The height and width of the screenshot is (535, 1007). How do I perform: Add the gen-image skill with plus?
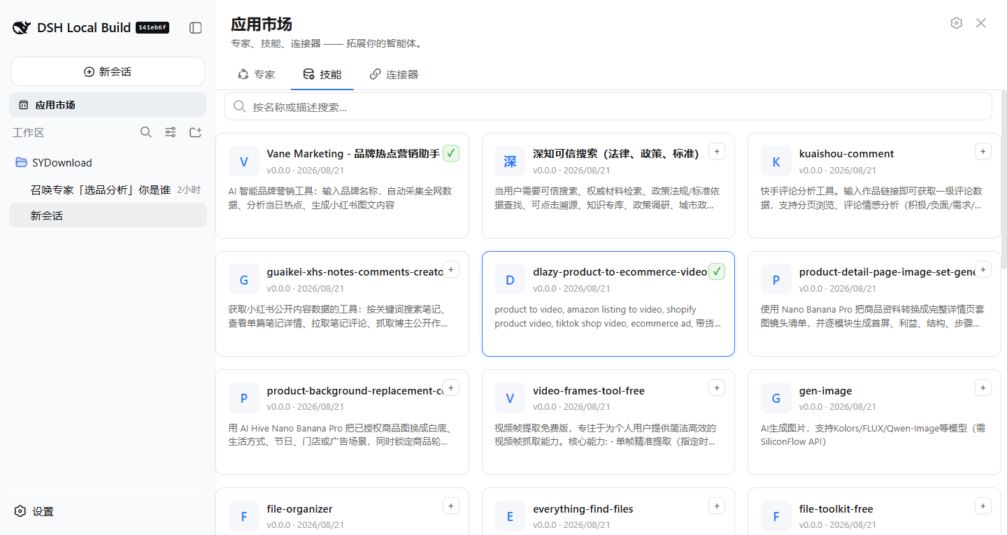tap(983, 387)
